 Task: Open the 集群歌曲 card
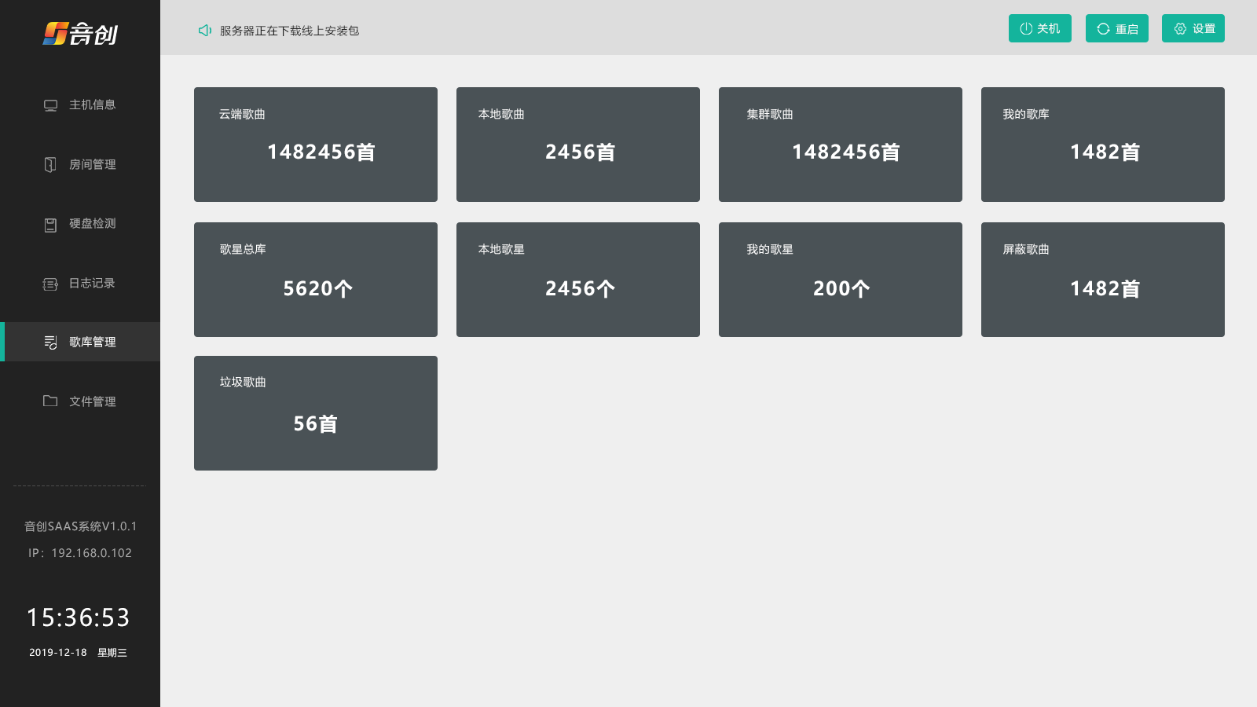(841, 145)
